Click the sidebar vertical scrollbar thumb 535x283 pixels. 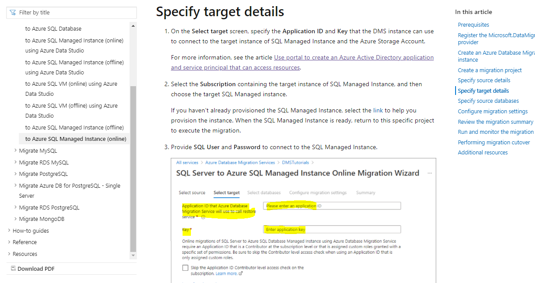[133, 169]
